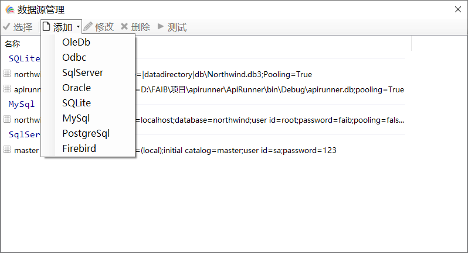Select the northwind localhost connection string row
Screen dimensions: 468x253
204,120
